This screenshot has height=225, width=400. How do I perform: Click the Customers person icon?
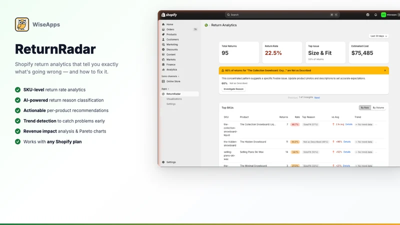(163, 39)
